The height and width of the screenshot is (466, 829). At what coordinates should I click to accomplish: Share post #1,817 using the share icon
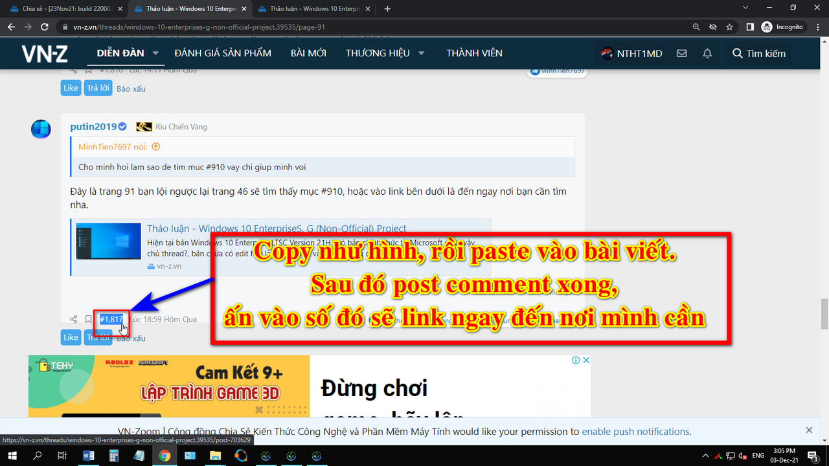[x=73, y=318]
